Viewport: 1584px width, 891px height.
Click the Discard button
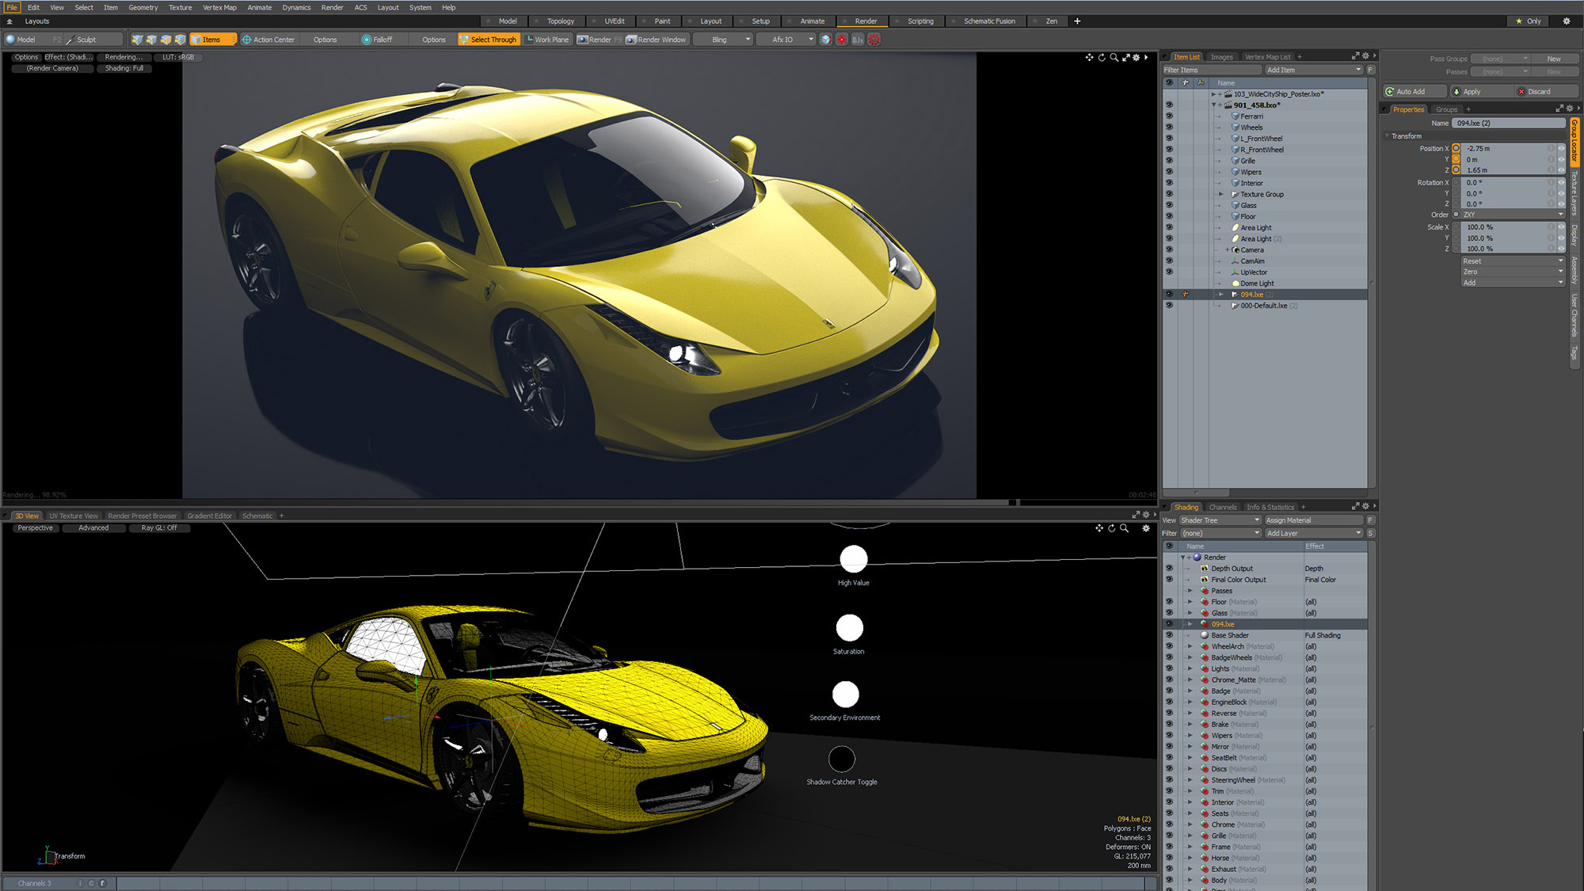coord(1538,92)
